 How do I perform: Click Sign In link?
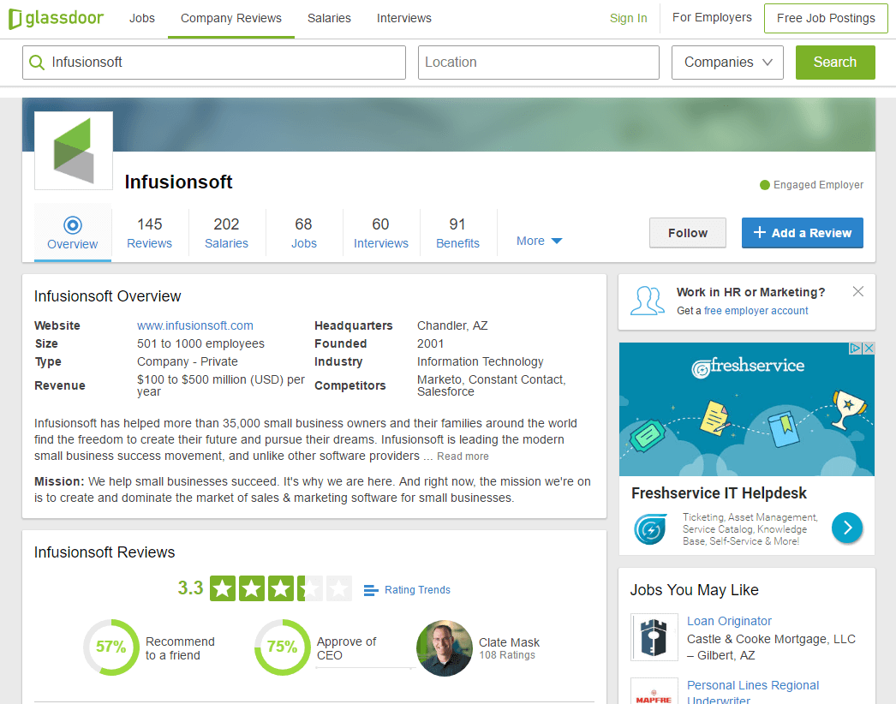click(628, 18)
